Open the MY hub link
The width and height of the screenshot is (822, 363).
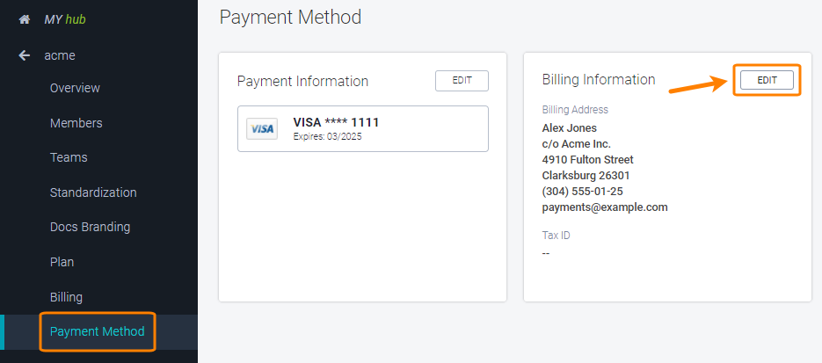pos(65,18)
